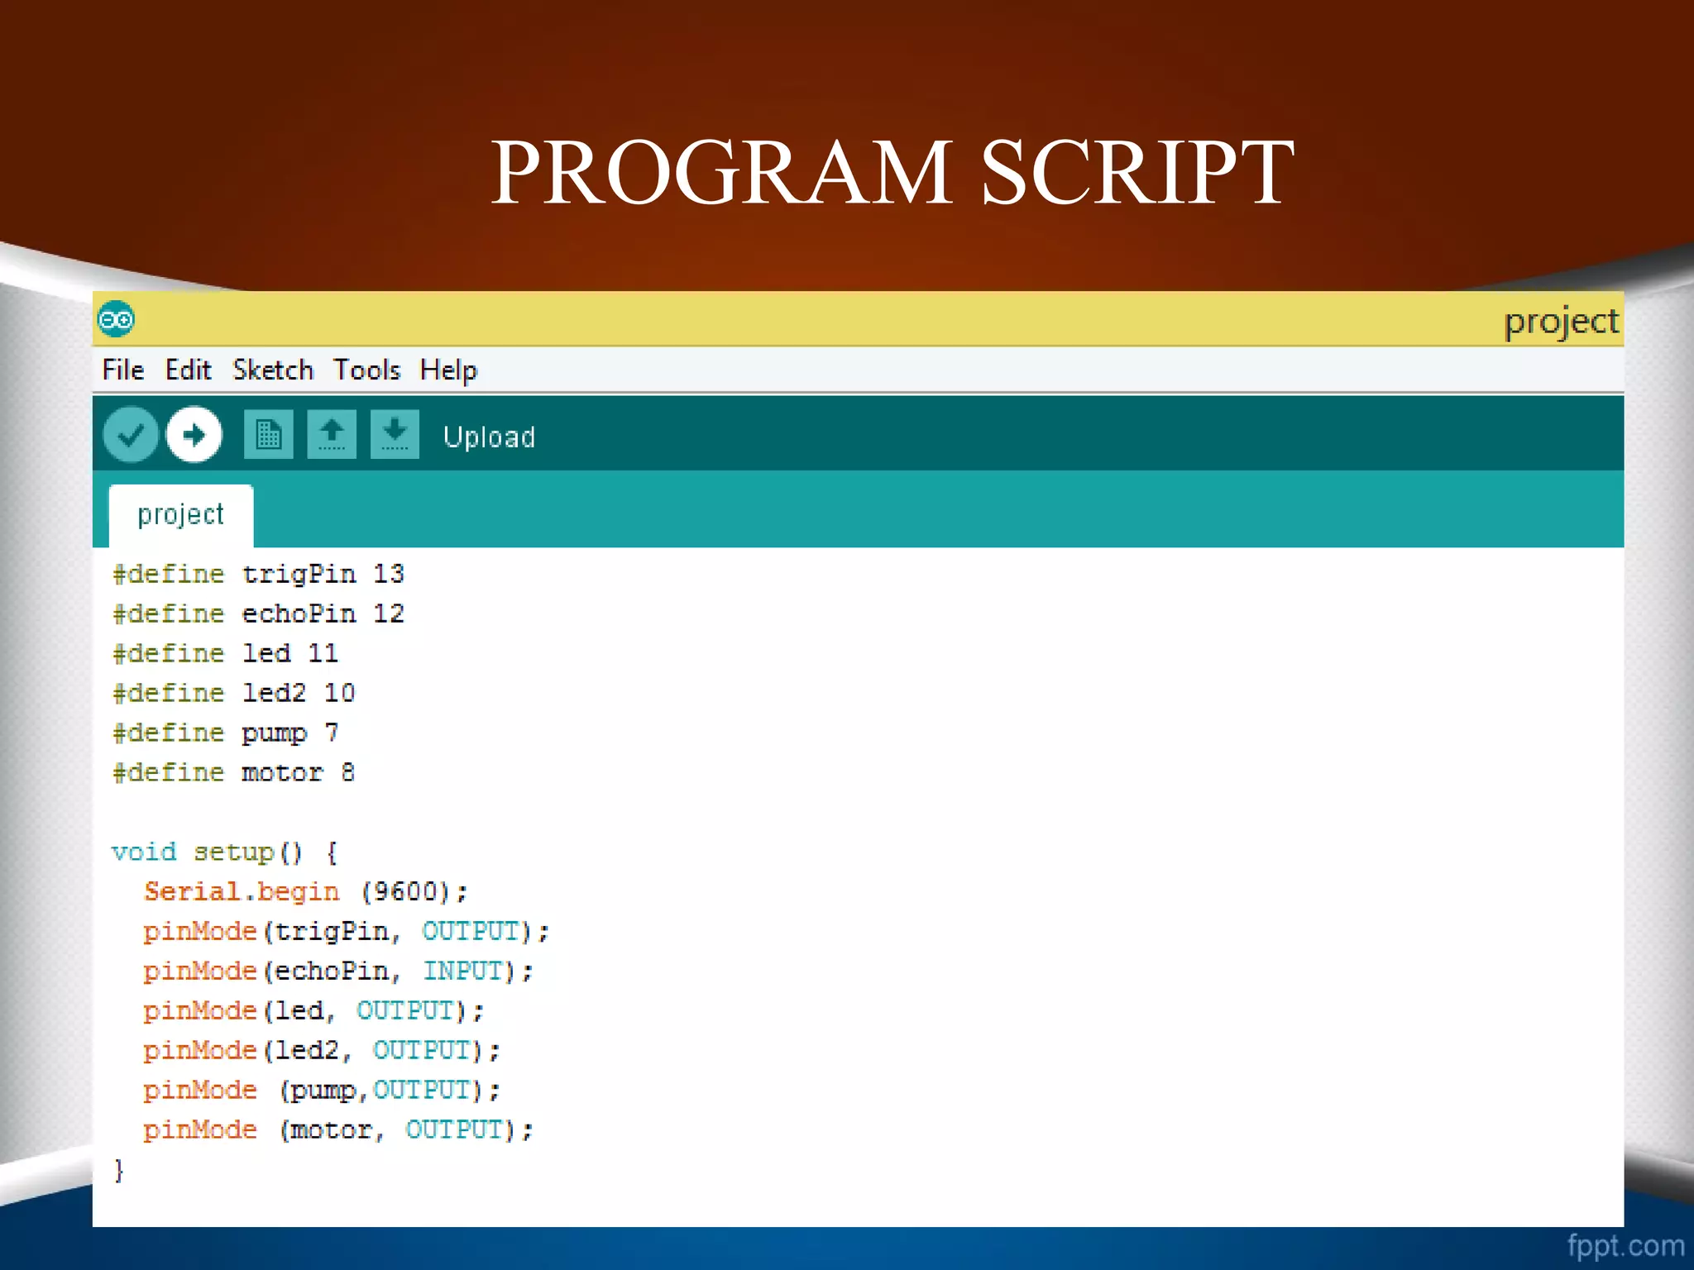Click the line '#define motor 8'
1694x1270 pixels.
(233, 772)
